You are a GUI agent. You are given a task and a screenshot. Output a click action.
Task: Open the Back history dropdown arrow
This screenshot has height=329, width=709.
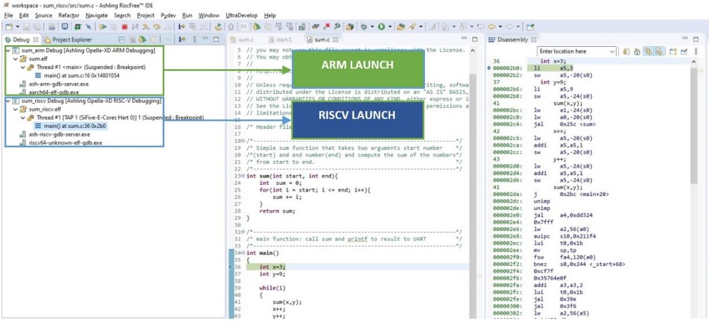500,26
